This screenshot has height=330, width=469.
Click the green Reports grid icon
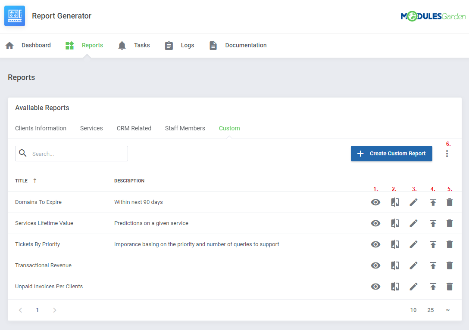point(70,46)
